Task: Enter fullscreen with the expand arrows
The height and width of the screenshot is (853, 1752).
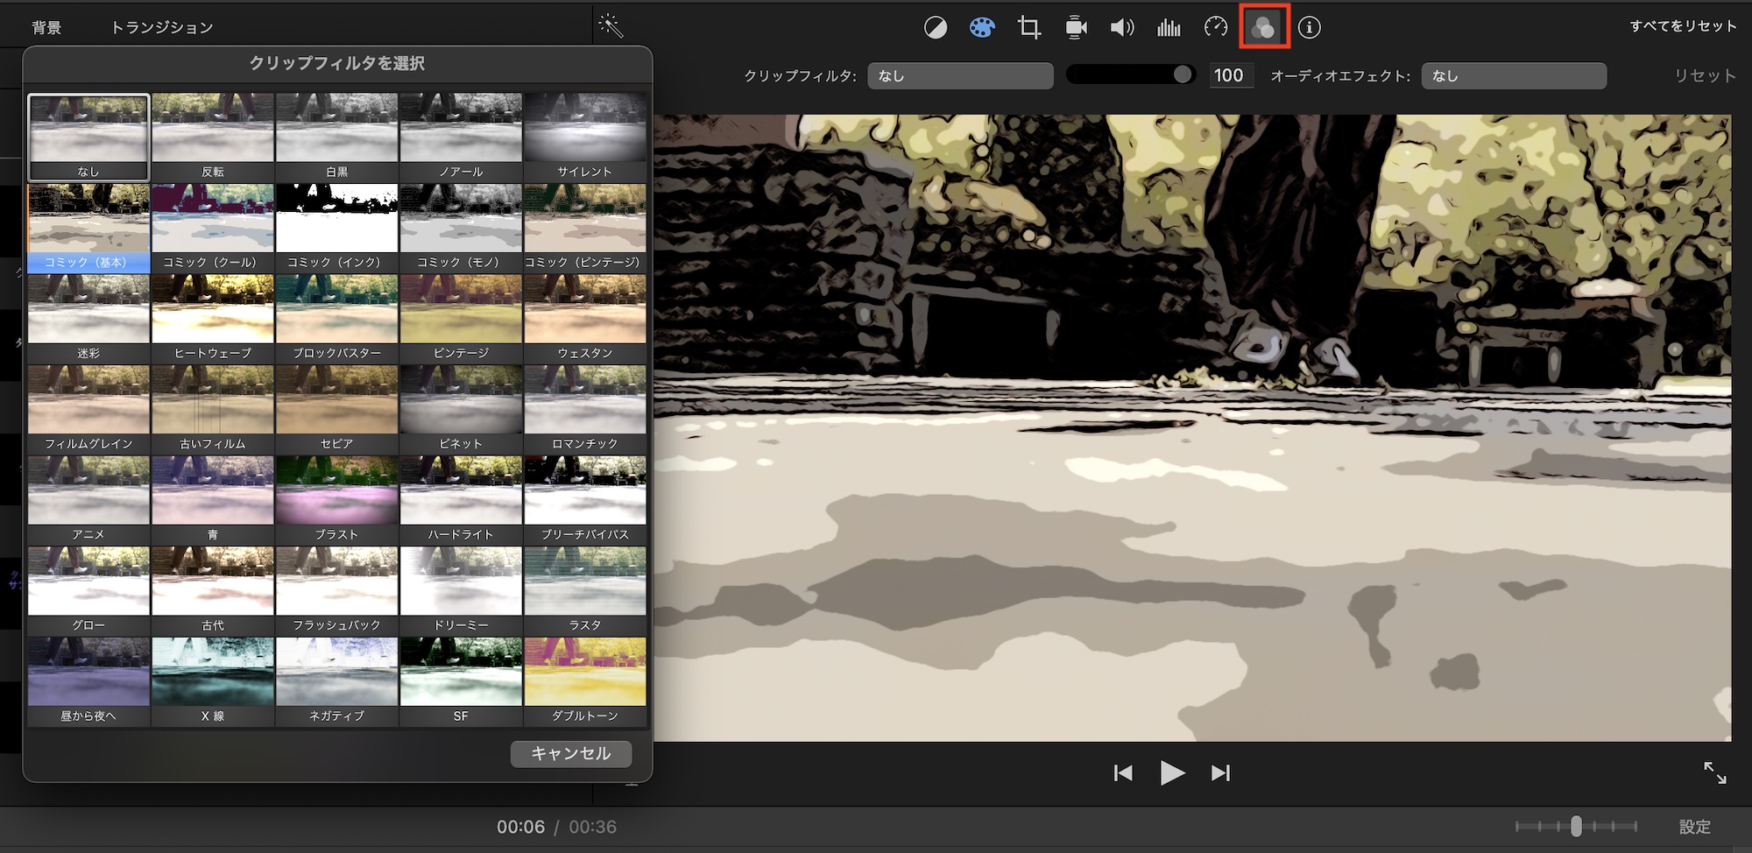Action: (1714, 772)
